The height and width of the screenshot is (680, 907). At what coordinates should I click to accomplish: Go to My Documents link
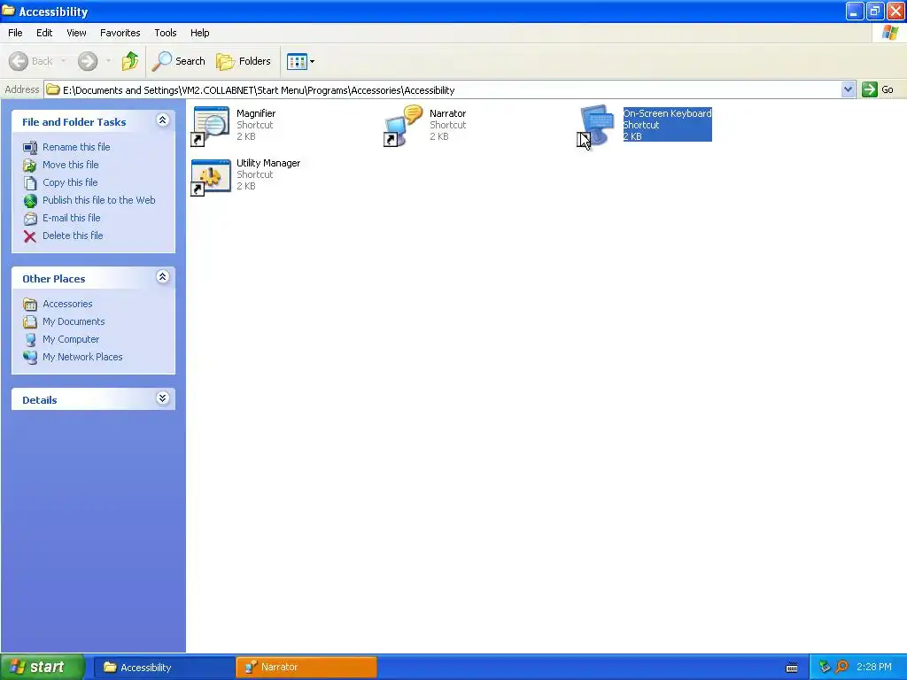[74, 321]
